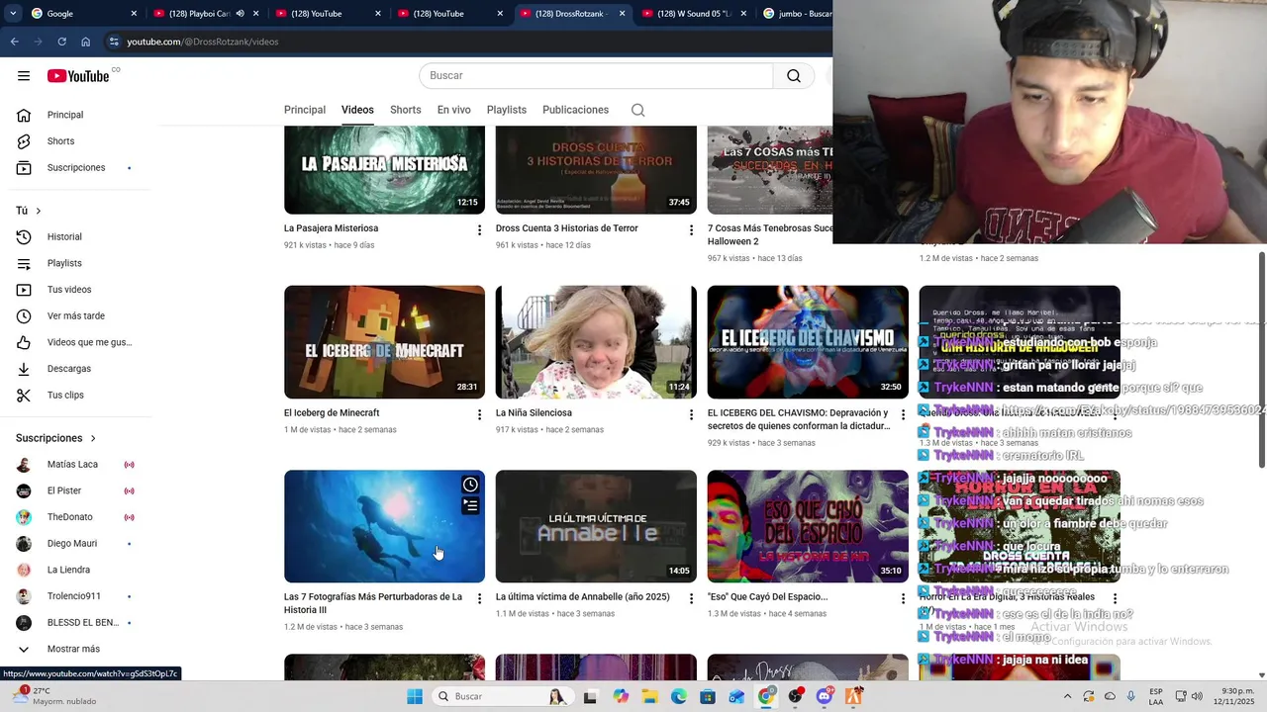Switch to the Principal channel tab
This screenshot has width=1267, height=712.
pos(305,110)
